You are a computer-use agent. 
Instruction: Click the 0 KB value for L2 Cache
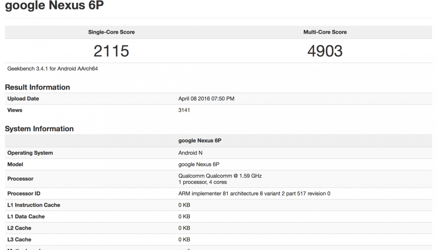[184, 228]
